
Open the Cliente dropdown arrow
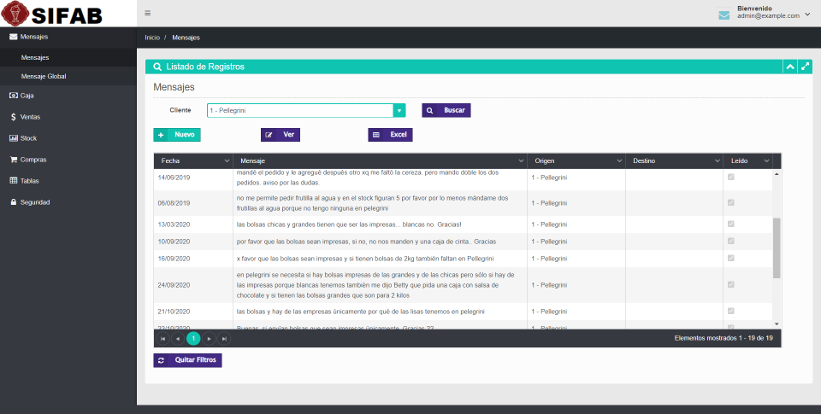(x=399, y=110)
